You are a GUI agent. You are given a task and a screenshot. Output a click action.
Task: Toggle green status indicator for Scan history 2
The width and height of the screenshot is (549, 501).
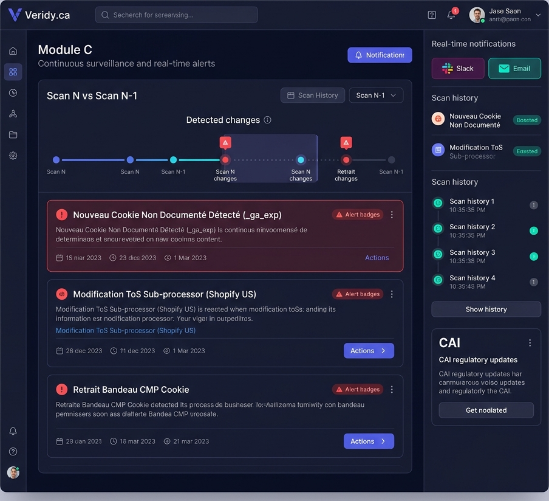pyautogui.click(x=533, y=230)
